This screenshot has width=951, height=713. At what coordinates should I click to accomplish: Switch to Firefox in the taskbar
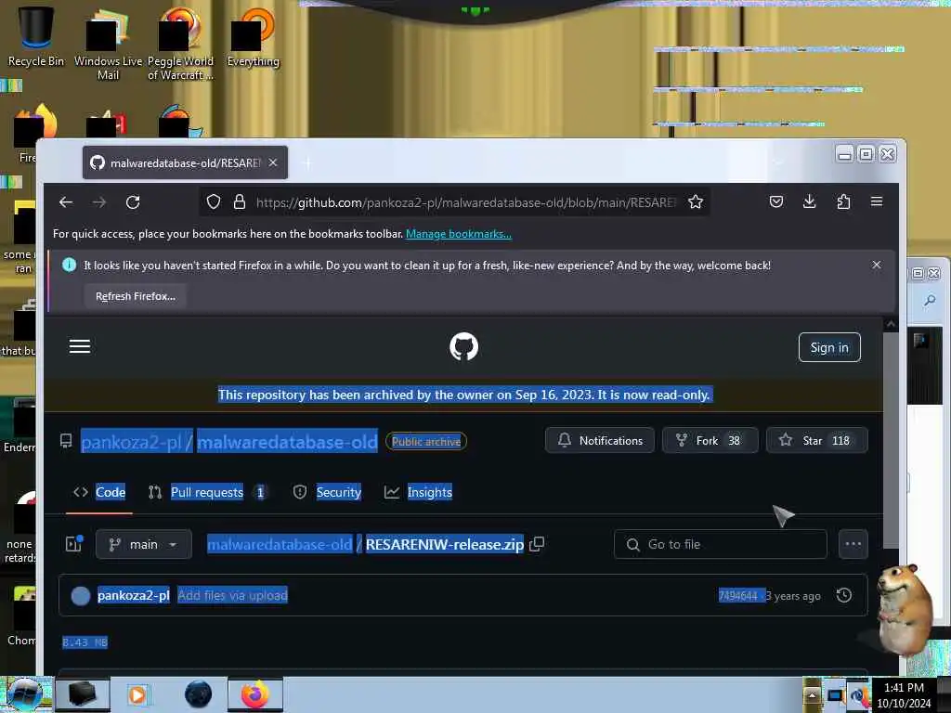(x=255, y=694)
